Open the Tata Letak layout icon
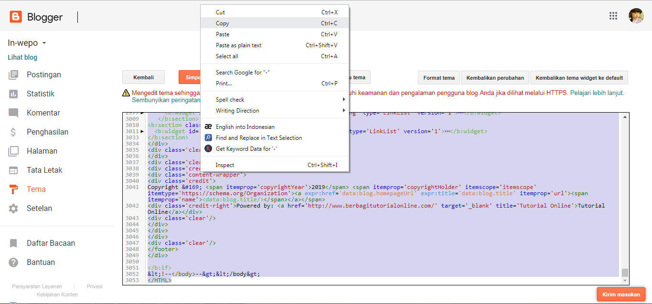This screenshot has width=652, height=304. coord(13,170)
